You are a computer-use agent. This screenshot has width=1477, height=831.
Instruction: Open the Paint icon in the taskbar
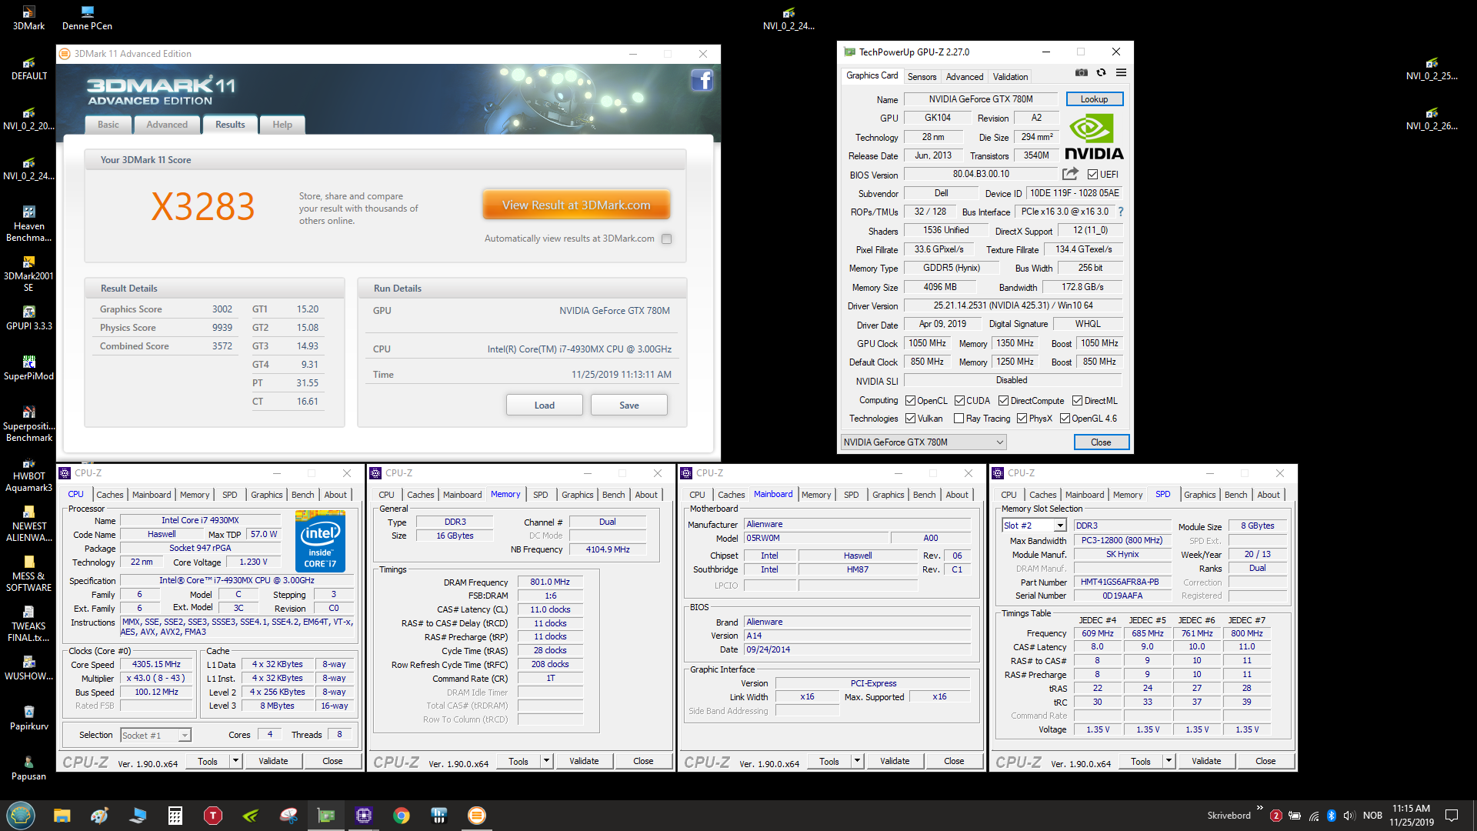coord(99,816)
